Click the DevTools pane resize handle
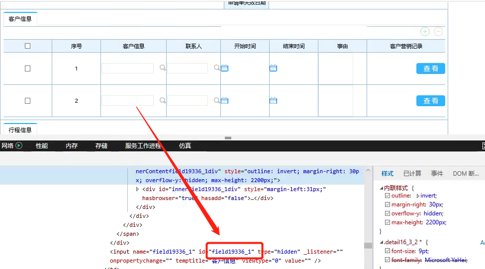 [228, 138]
